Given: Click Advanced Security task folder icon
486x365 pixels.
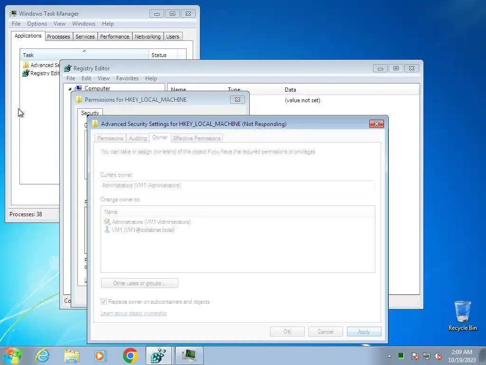Looking at the screenshot, I should coord(26,65).
